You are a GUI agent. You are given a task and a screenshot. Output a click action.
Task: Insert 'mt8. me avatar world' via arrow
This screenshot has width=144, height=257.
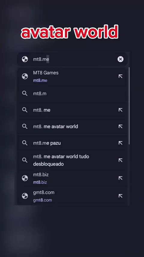121,126
